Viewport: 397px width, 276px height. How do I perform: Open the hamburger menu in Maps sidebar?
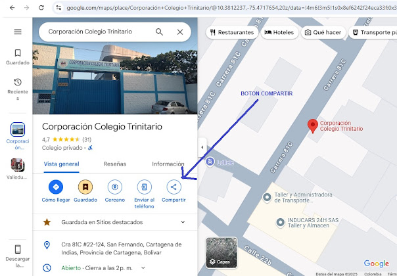18,32
